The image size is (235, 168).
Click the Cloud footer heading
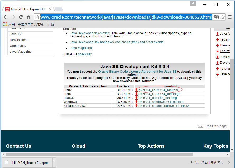click(78, 146)
